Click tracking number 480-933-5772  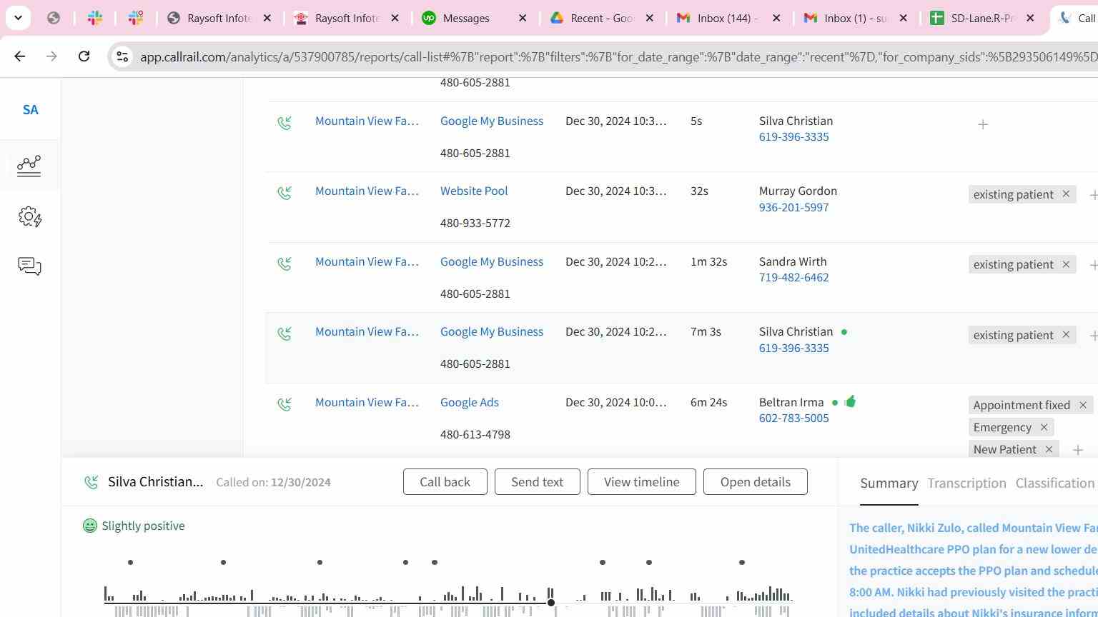[x=475, y=223]
